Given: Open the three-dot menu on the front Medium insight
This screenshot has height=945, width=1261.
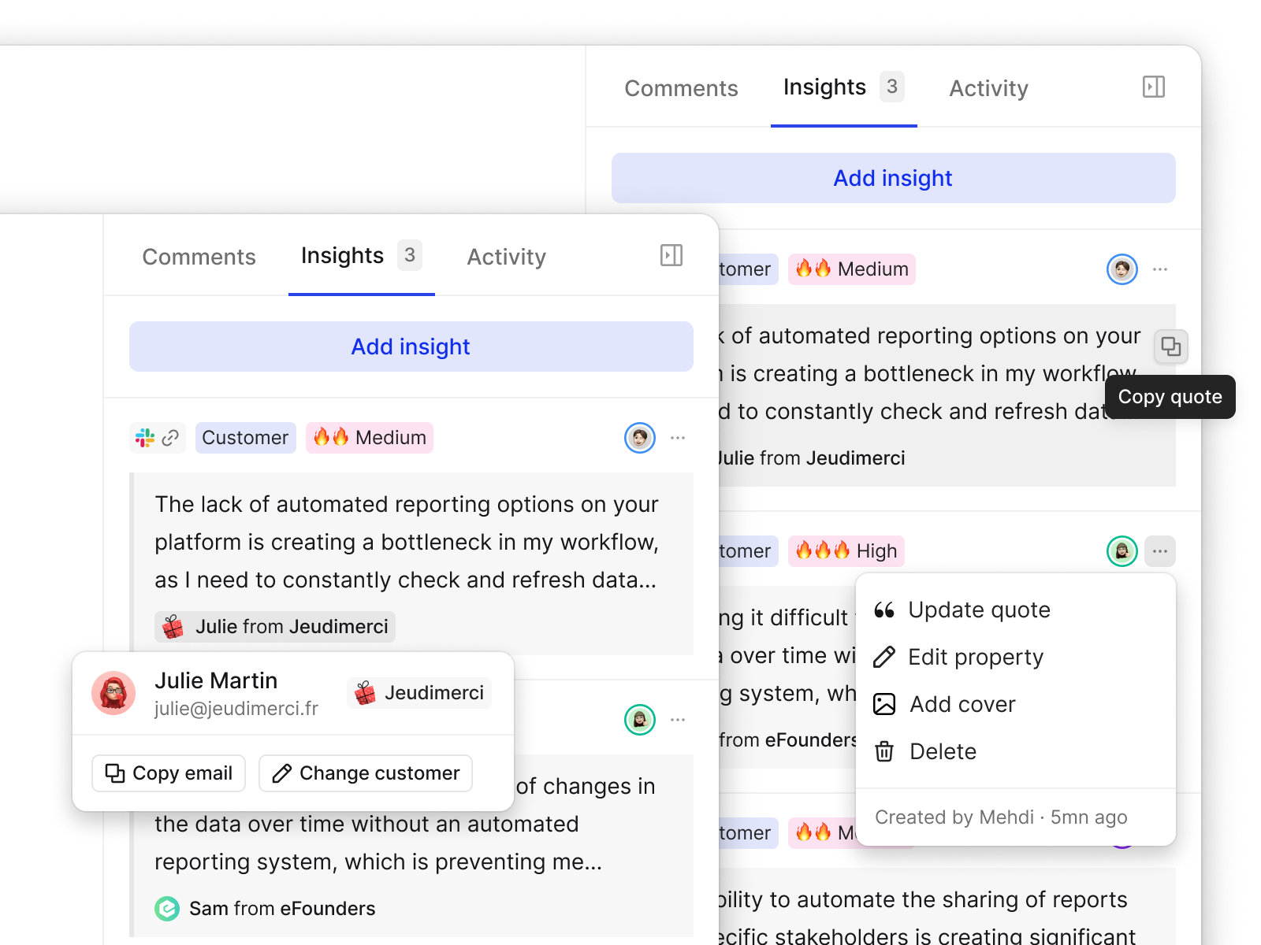Looking at the screenshot, I should pyautogui.click(x=678, y=438).
